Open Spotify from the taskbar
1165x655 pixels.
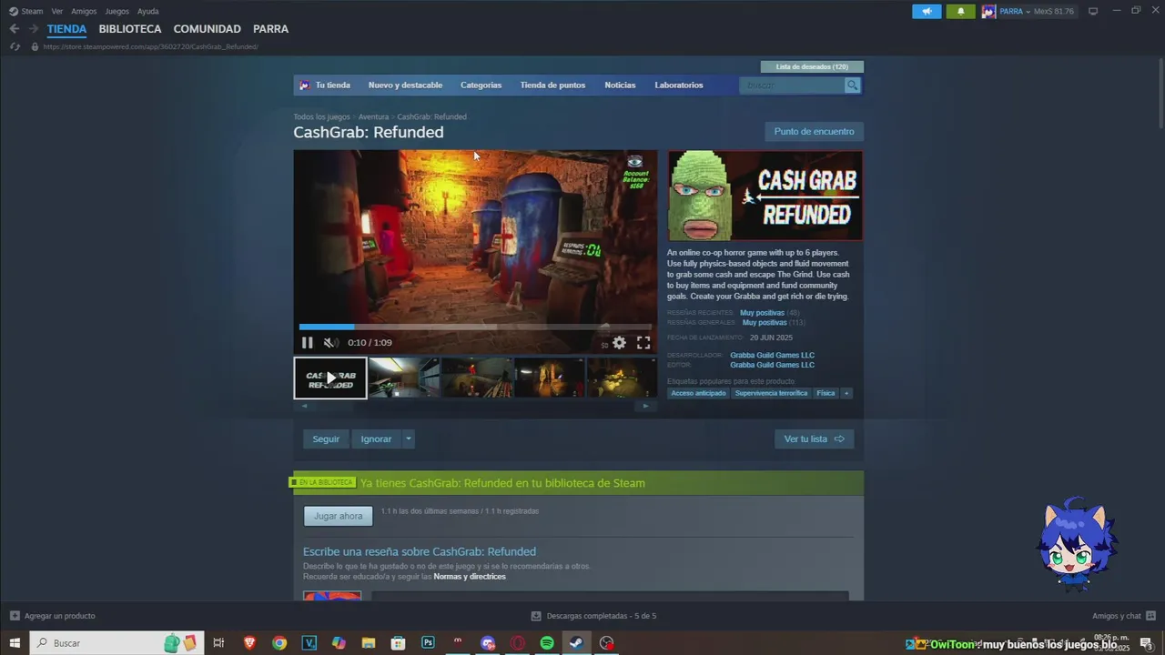547,643
